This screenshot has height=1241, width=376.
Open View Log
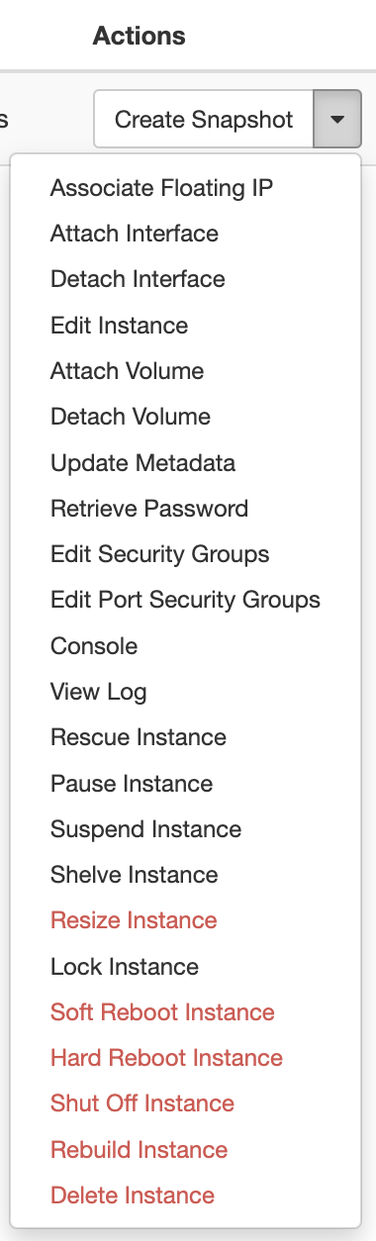98,692
